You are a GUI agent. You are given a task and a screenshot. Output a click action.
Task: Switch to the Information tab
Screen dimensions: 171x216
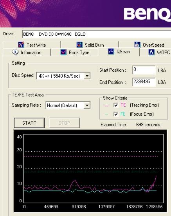[x=27, y=53]
